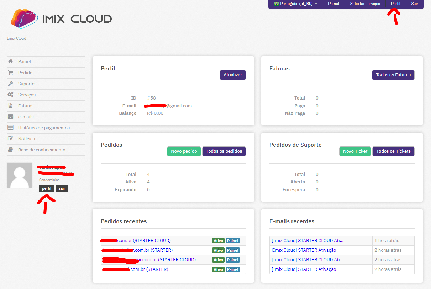Open the last row (STARTER) order link
Image resolution: width=431 pixels, height=289 pixels.
tap(135, 269)
